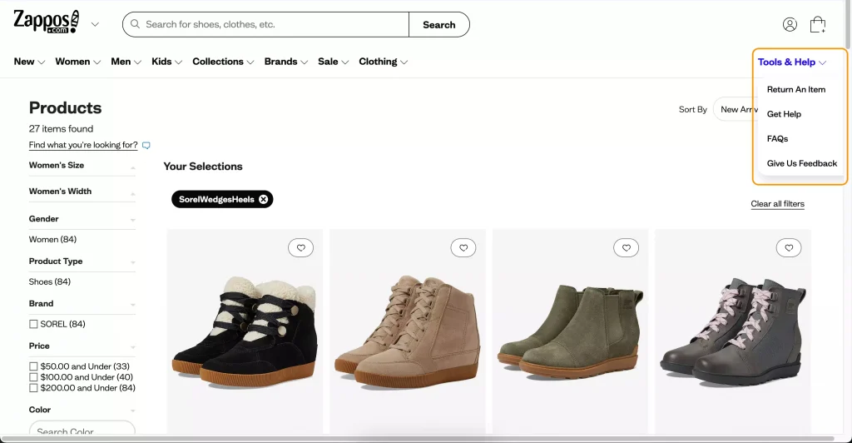Expand the Women's Width filter
The height and width of the screenshot is (443, 852).
pyautogui.click(x=82, y=192)
